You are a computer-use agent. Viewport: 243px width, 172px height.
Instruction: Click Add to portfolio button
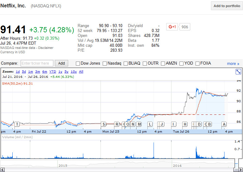click(x=227, y=6)
